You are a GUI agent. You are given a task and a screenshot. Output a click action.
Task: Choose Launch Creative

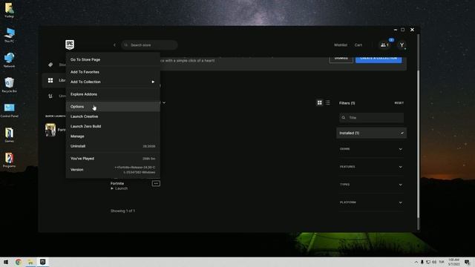[113, 116]
